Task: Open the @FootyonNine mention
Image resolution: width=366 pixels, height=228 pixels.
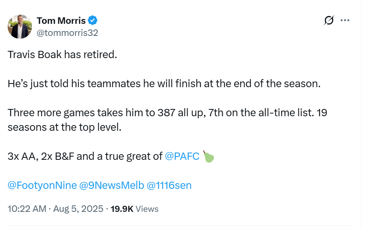Action: tap(42, 185)
